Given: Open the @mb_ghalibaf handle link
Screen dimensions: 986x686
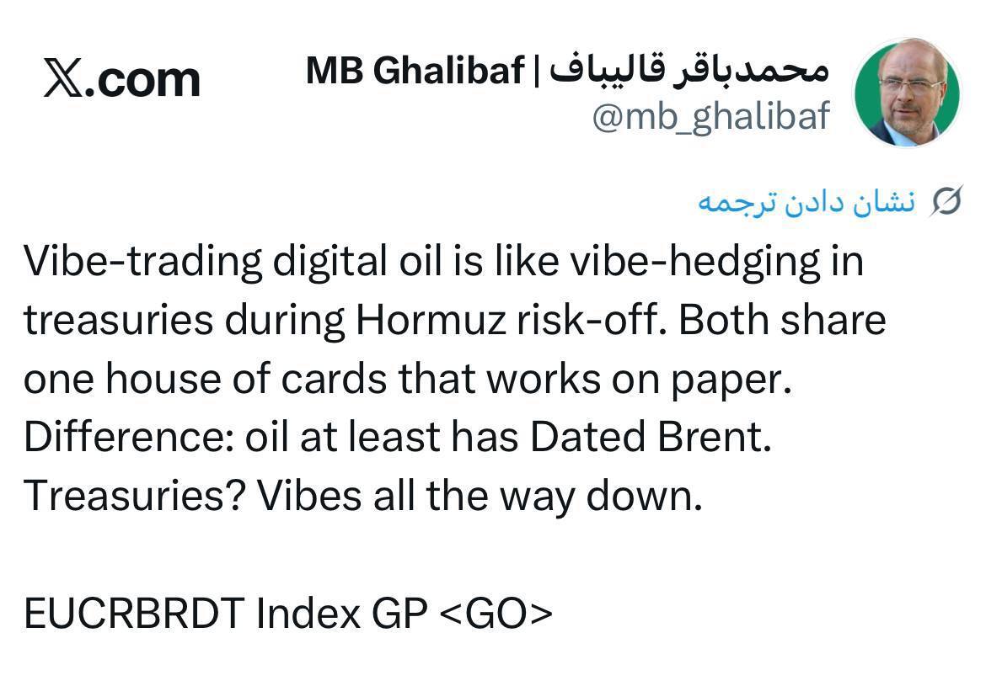Looking at the screenshot, I should [x=710, y=117].
